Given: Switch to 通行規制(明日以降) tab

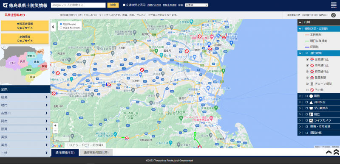Looking at the screenshot, I should click(96, 153).
